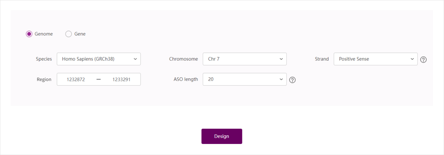The image size is (444, 155).
Task: Click question mark beside ASO length
Action: click(x=292, y=80)
